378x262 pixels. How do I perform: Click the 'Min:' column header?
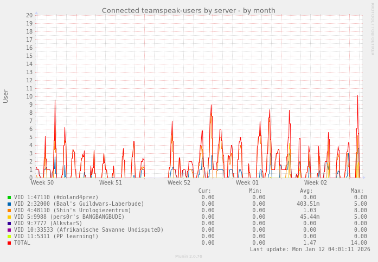pyautogui.click(x=255, y=191)
